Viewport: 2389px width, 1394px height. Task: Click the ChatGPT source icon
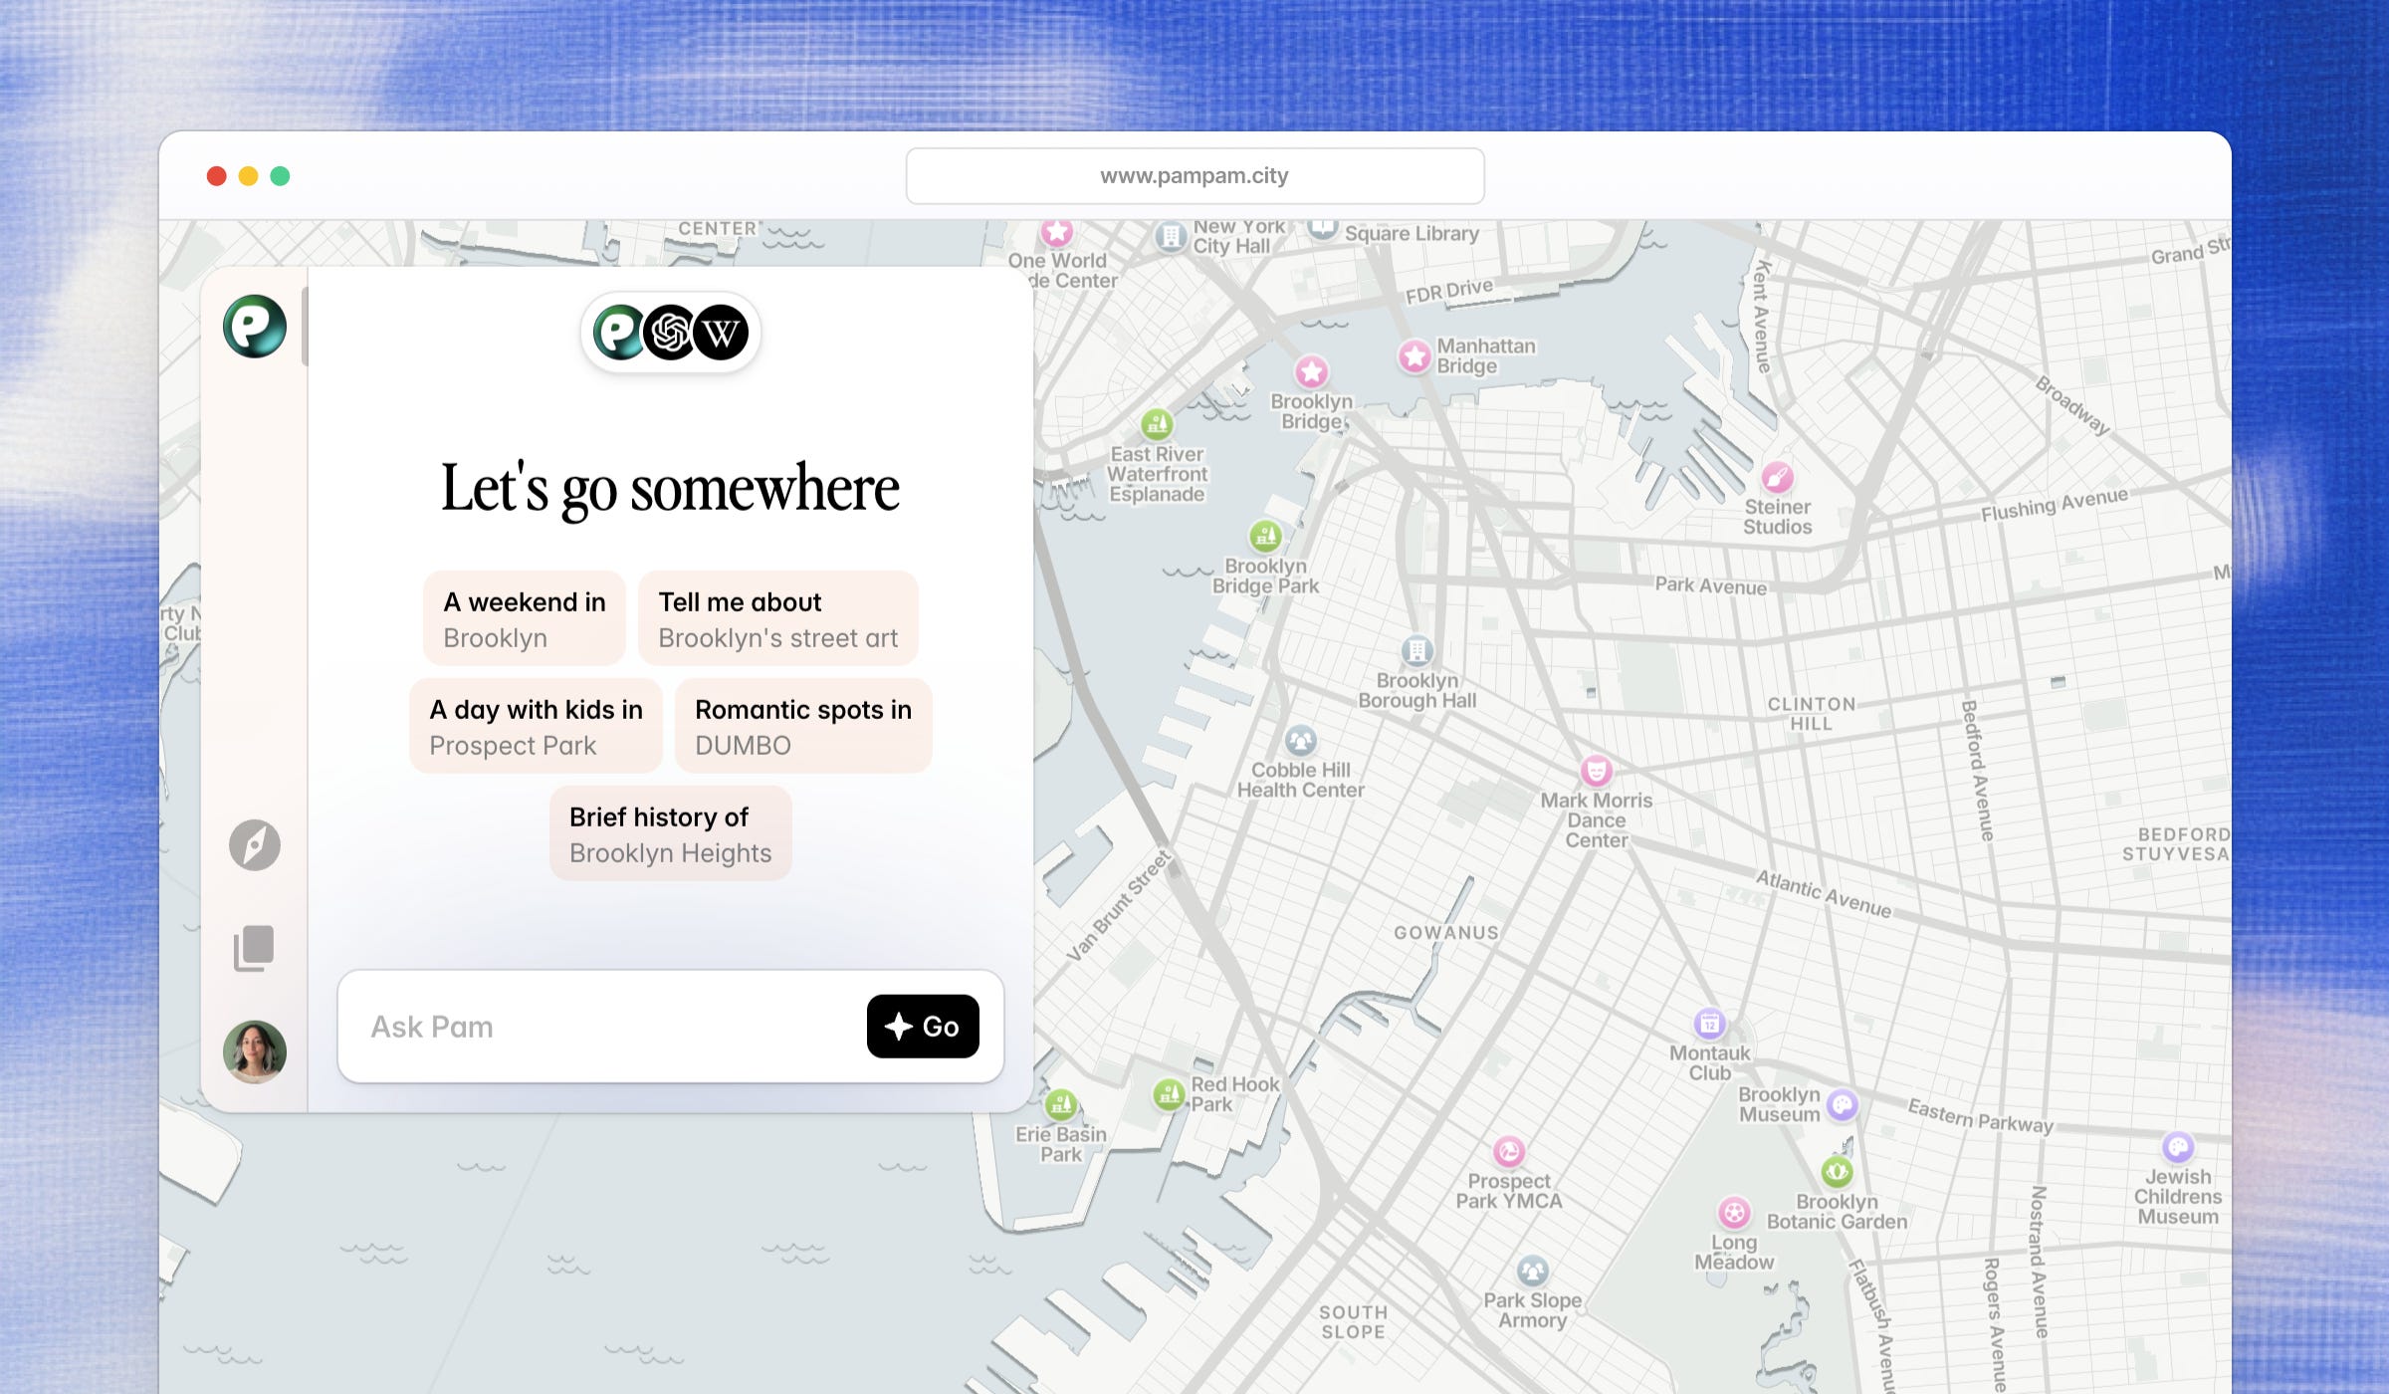(671, 333)
